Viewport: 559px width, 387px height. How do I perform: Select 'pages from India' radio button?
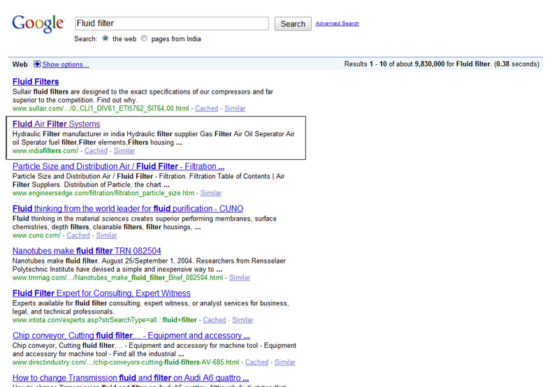pyautogui.click(x=144, y=38)
